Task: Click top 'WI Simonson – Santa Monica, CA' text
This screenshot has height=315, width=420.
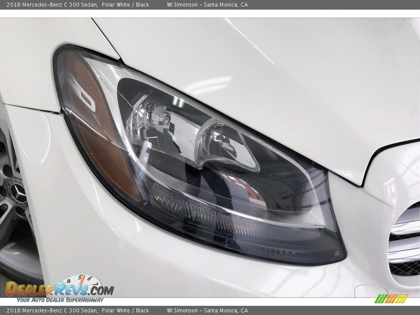Action: [207, 5]
